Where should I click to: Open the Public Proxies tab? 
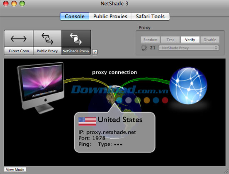tap(110, 17)
